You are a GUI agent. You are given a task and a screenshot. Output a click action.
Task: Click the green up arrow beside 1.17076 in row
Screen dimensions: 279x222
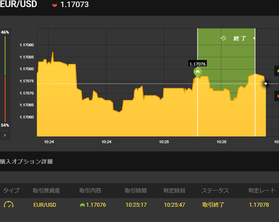[x=83, y=205]
